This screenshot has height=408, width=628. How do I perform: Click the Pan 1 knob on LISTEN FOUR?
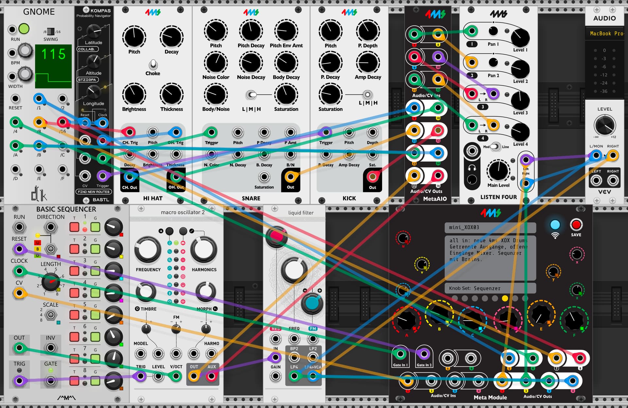point(493,31)
